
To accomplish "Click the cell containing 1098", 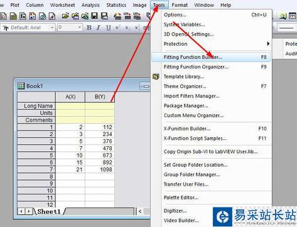I will (x=100, y=169).
